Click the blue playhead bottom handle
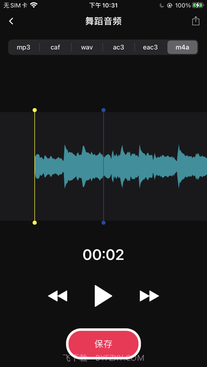The height and width of the screenshot is (367, 207). point(103,223)
